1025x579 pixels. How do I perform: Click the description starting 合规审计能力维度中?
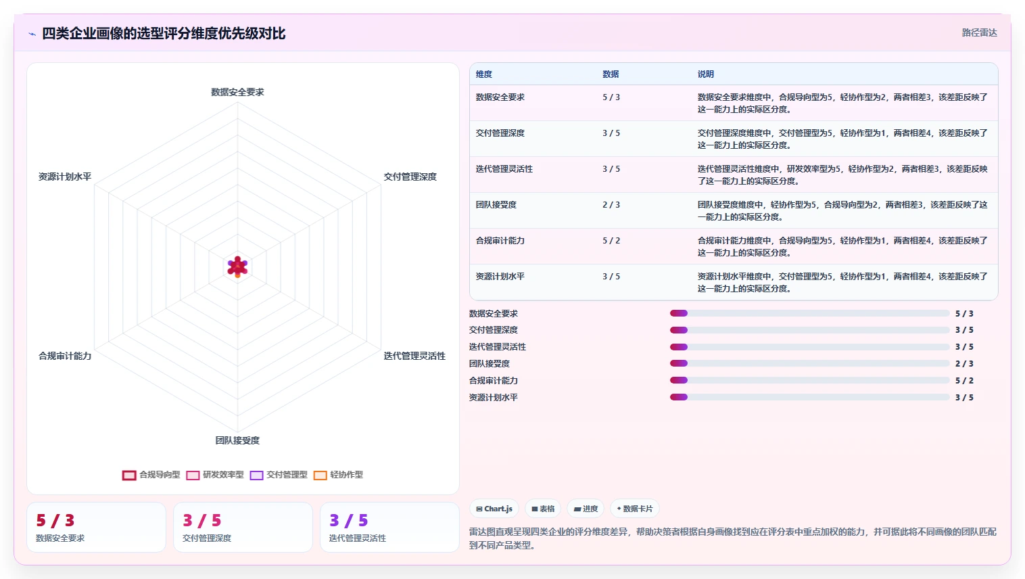[x=842, y=247]
